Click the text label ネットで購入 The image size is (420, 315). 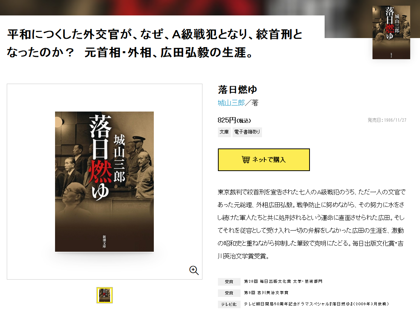(x=269, y=159)
